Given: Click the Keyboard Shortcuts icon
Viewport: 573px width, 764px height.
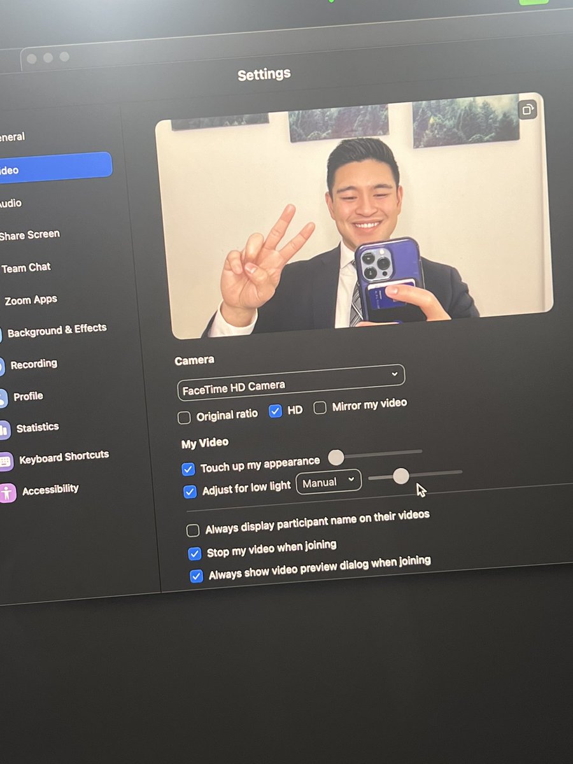Looking at the screenshot, I should click(x=6, y=461).
